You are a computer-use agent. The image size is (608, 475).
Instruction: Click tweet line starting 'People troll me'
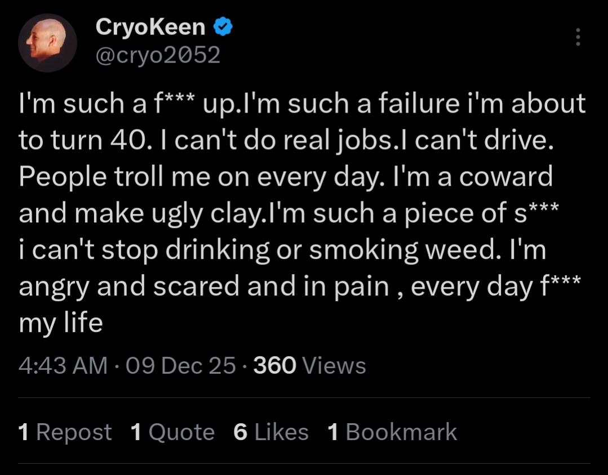(286, 177)
